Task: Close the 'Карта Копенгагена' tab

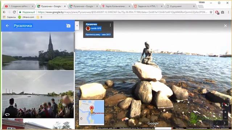Action: pos(129,6)
